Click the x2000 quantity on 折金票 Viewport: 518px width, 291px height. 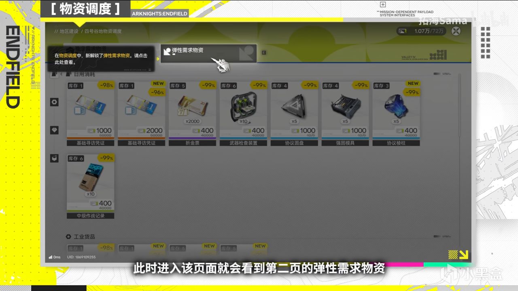pos(192,121)
